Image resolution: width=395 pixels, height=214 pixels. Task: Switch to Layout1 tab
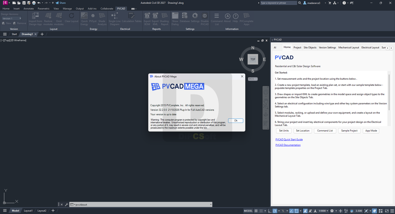(28, 211)
